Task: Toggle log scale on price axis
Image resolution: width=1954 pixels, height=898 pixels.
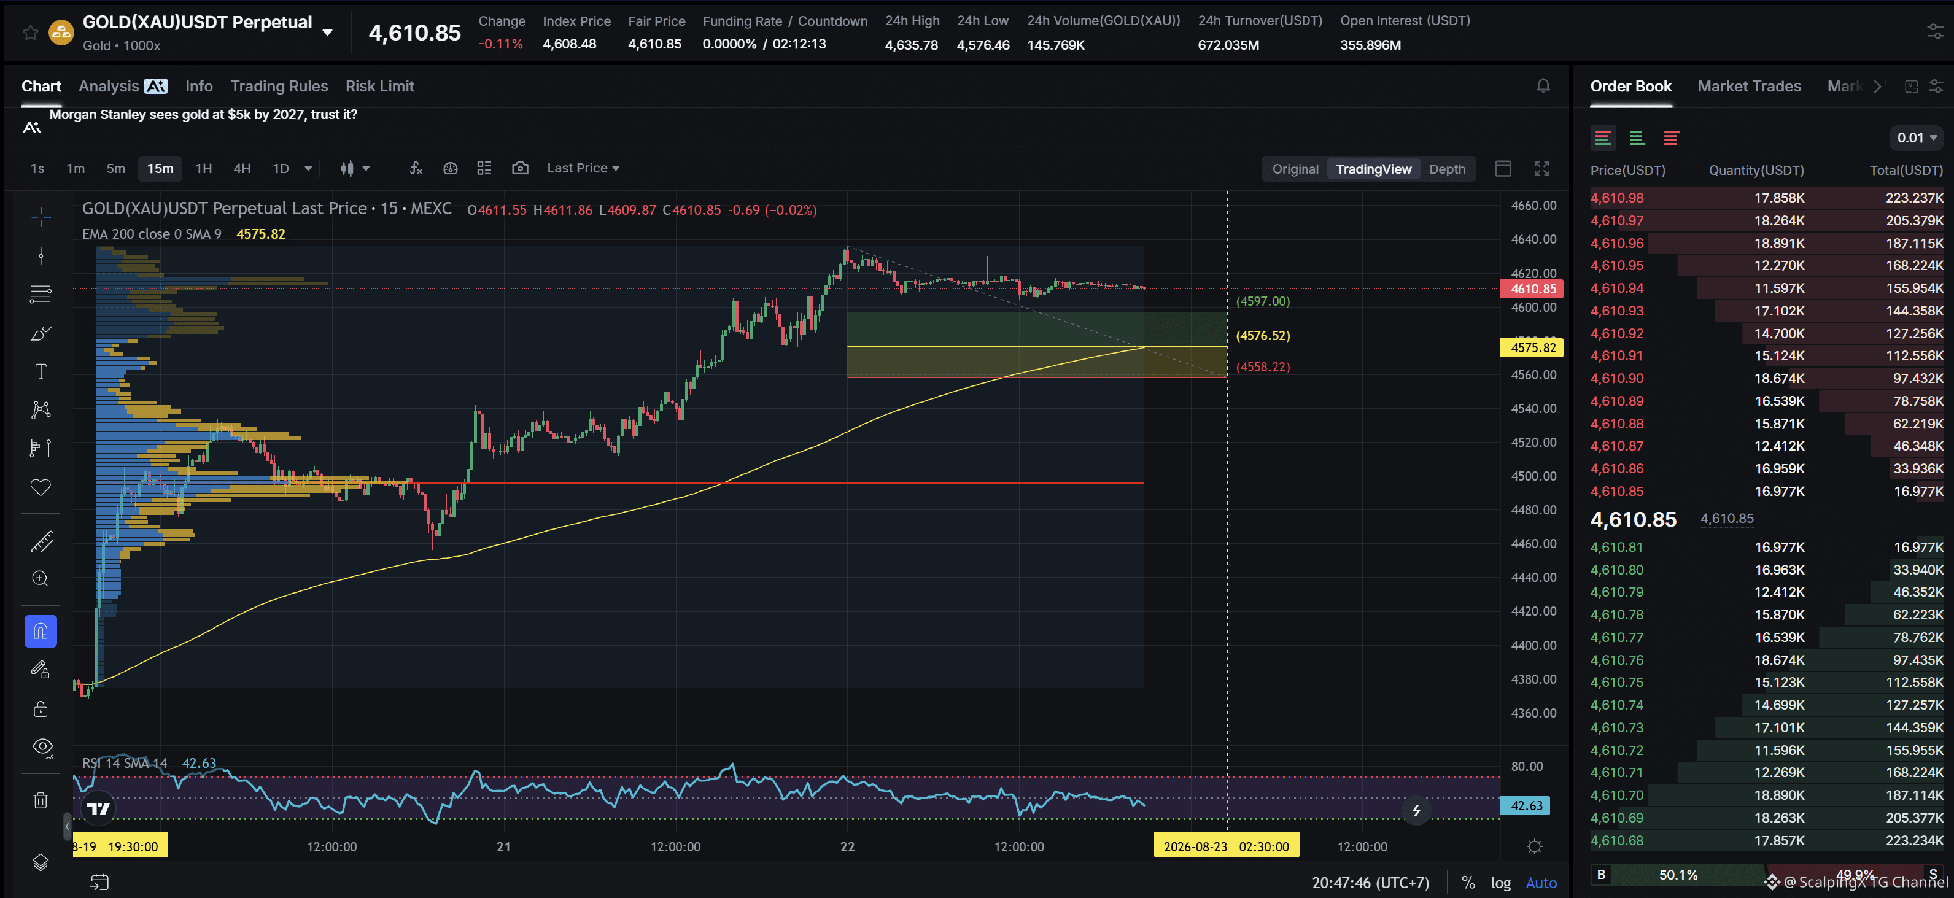Action: pos(1500,883)
